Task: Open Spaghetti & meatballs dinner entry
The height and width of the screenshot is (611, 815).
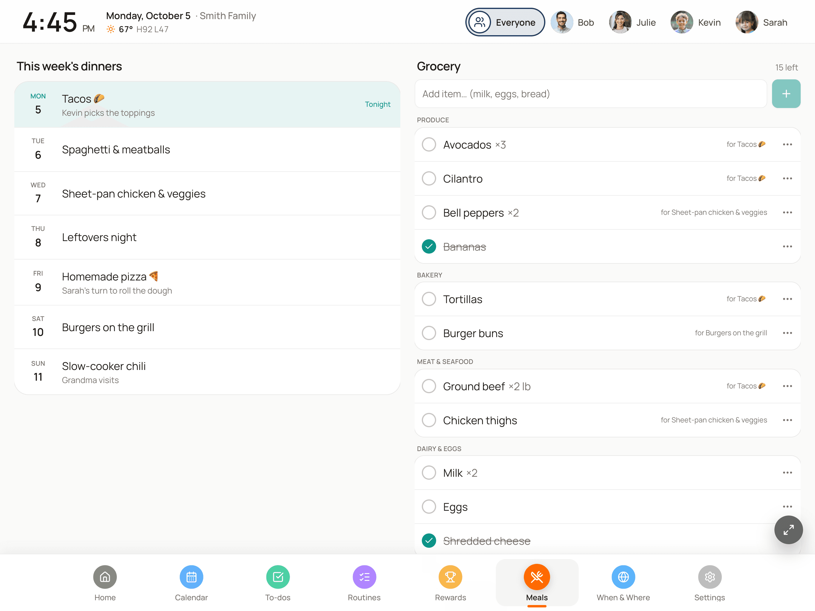Action: pos(207,150)
